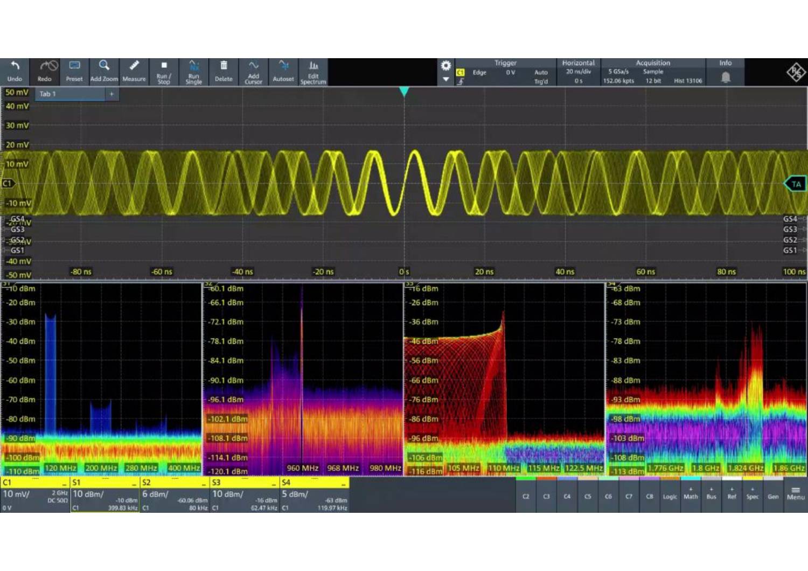Toggle acquisition with Run / Stop
This screenshot has height=571, width=808.
click(x=164, y=72)
